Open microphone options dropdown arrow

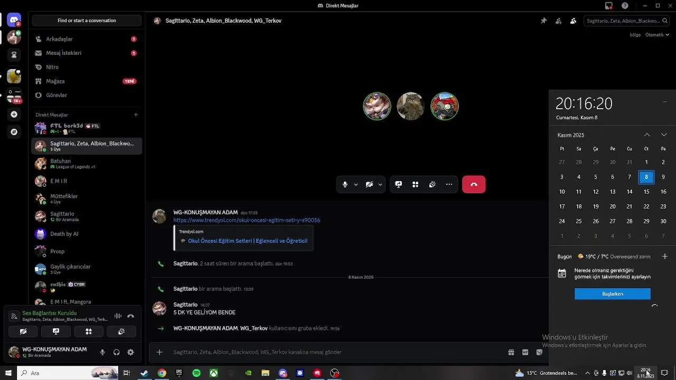[356, 185]
